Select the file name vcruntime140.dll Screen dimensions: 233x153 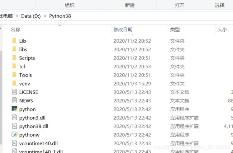38,143
